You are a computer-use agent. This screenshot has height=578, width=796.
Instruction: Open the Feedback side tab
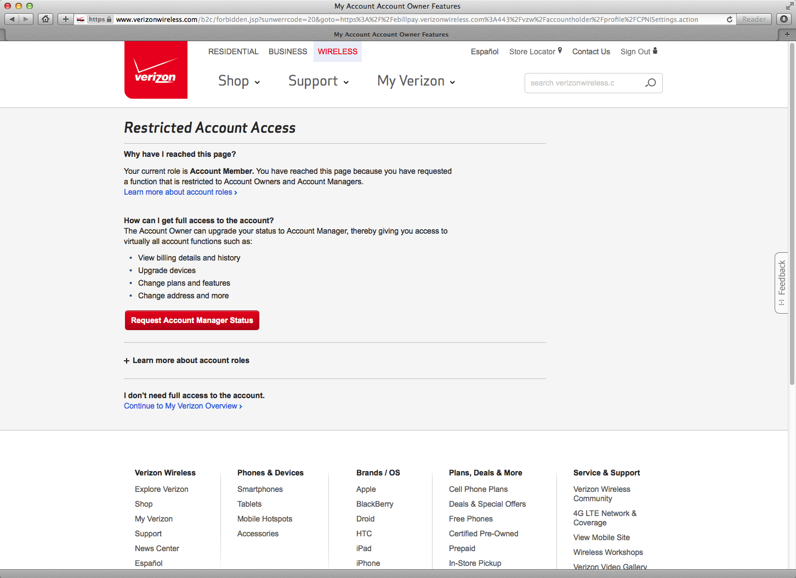click(x=781, y=283)
